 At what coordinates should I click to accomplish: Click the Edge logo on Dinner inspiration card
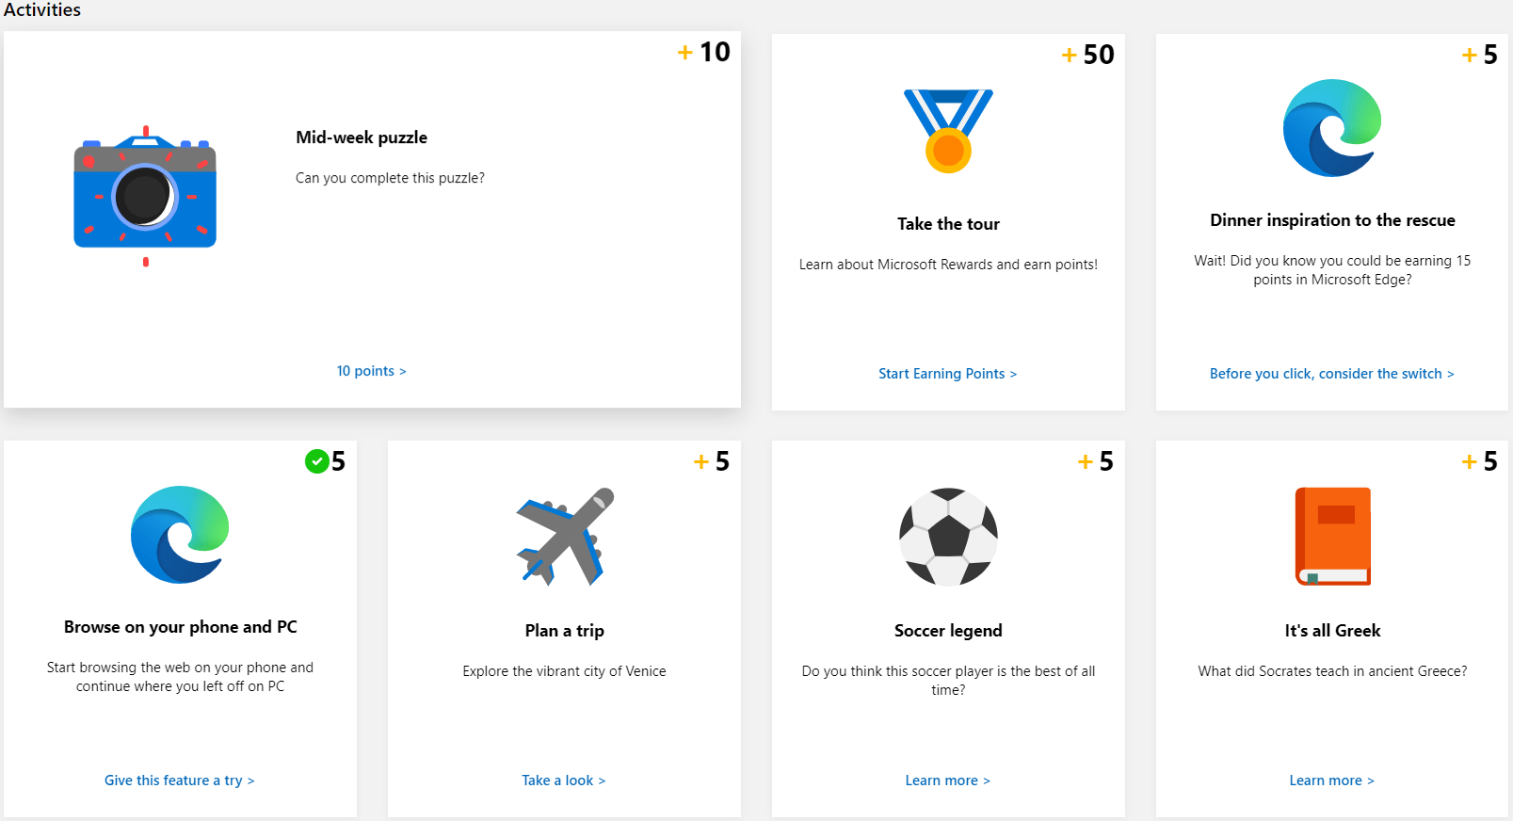pos(1331,129)
